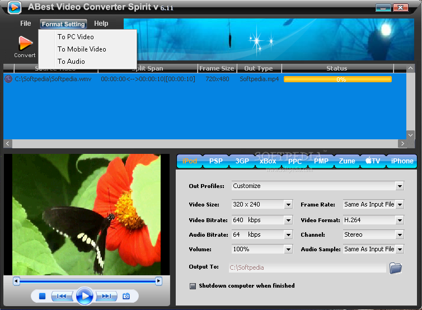Choose To Mobile Video
The width and height of the screenshot is (422, 310).
[88, 49]
